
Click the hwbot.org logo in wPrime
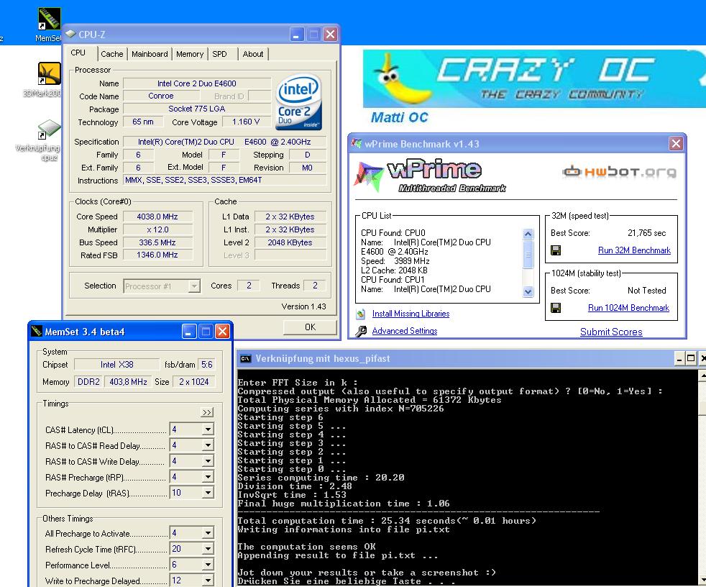point(620,172)
